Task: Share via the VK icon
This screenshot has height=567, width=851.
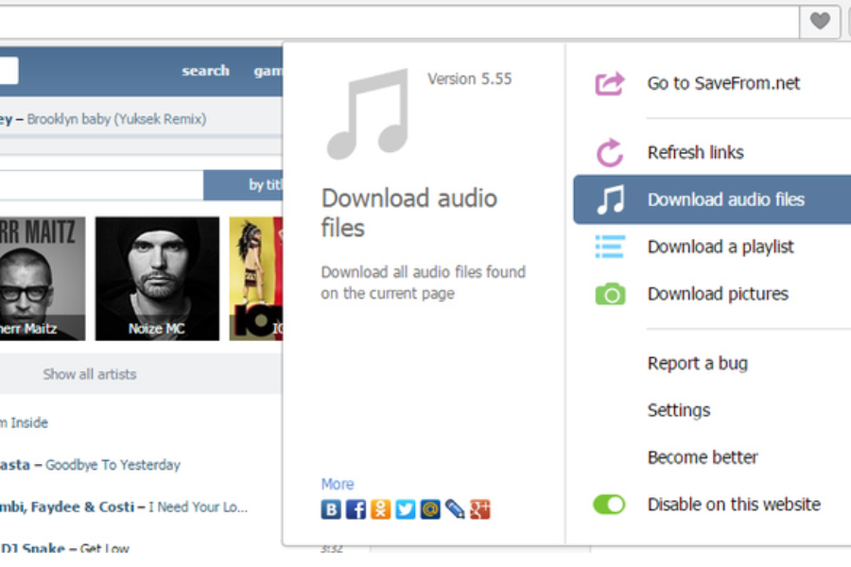Action: (331, 509)
